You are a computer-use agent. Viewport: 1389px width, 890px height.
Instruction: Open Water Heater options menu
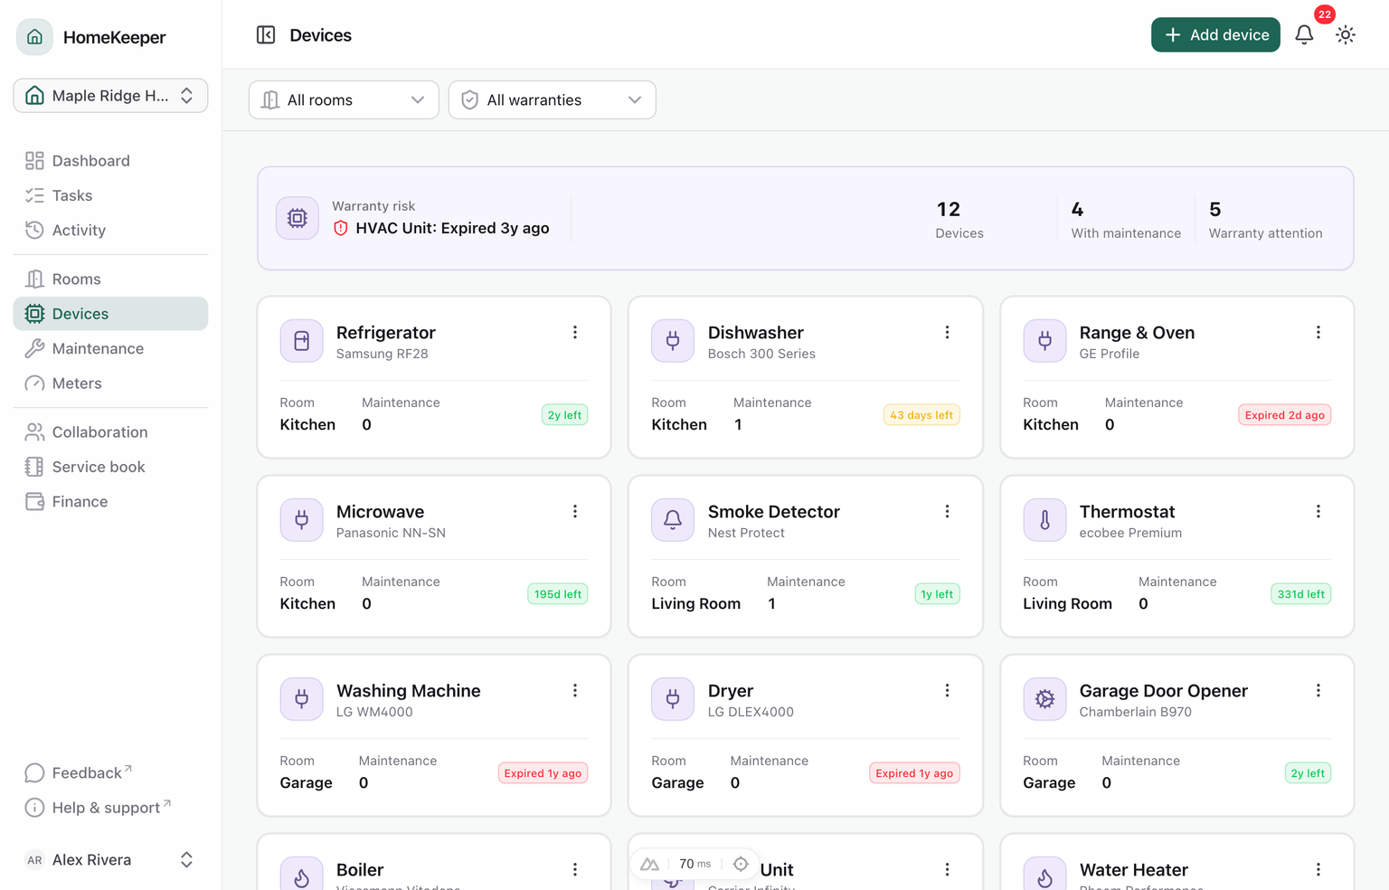point(1318,870)
